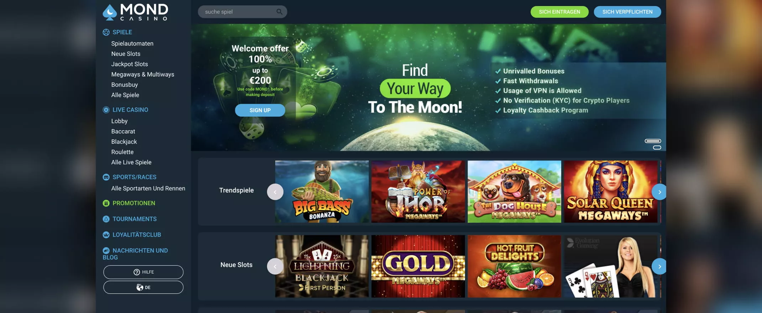
Task: Advance Trendspiele carousel with right arrow
Action: [659, 192]
